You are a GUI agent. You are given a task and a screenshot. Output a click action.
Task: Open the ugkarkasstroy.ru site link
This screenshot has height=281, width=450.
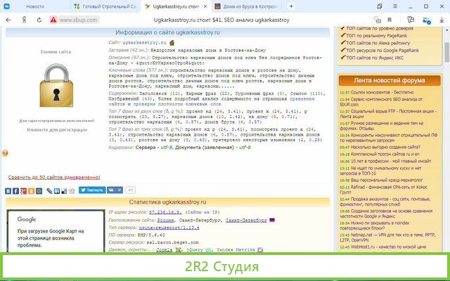coord(144,43)
